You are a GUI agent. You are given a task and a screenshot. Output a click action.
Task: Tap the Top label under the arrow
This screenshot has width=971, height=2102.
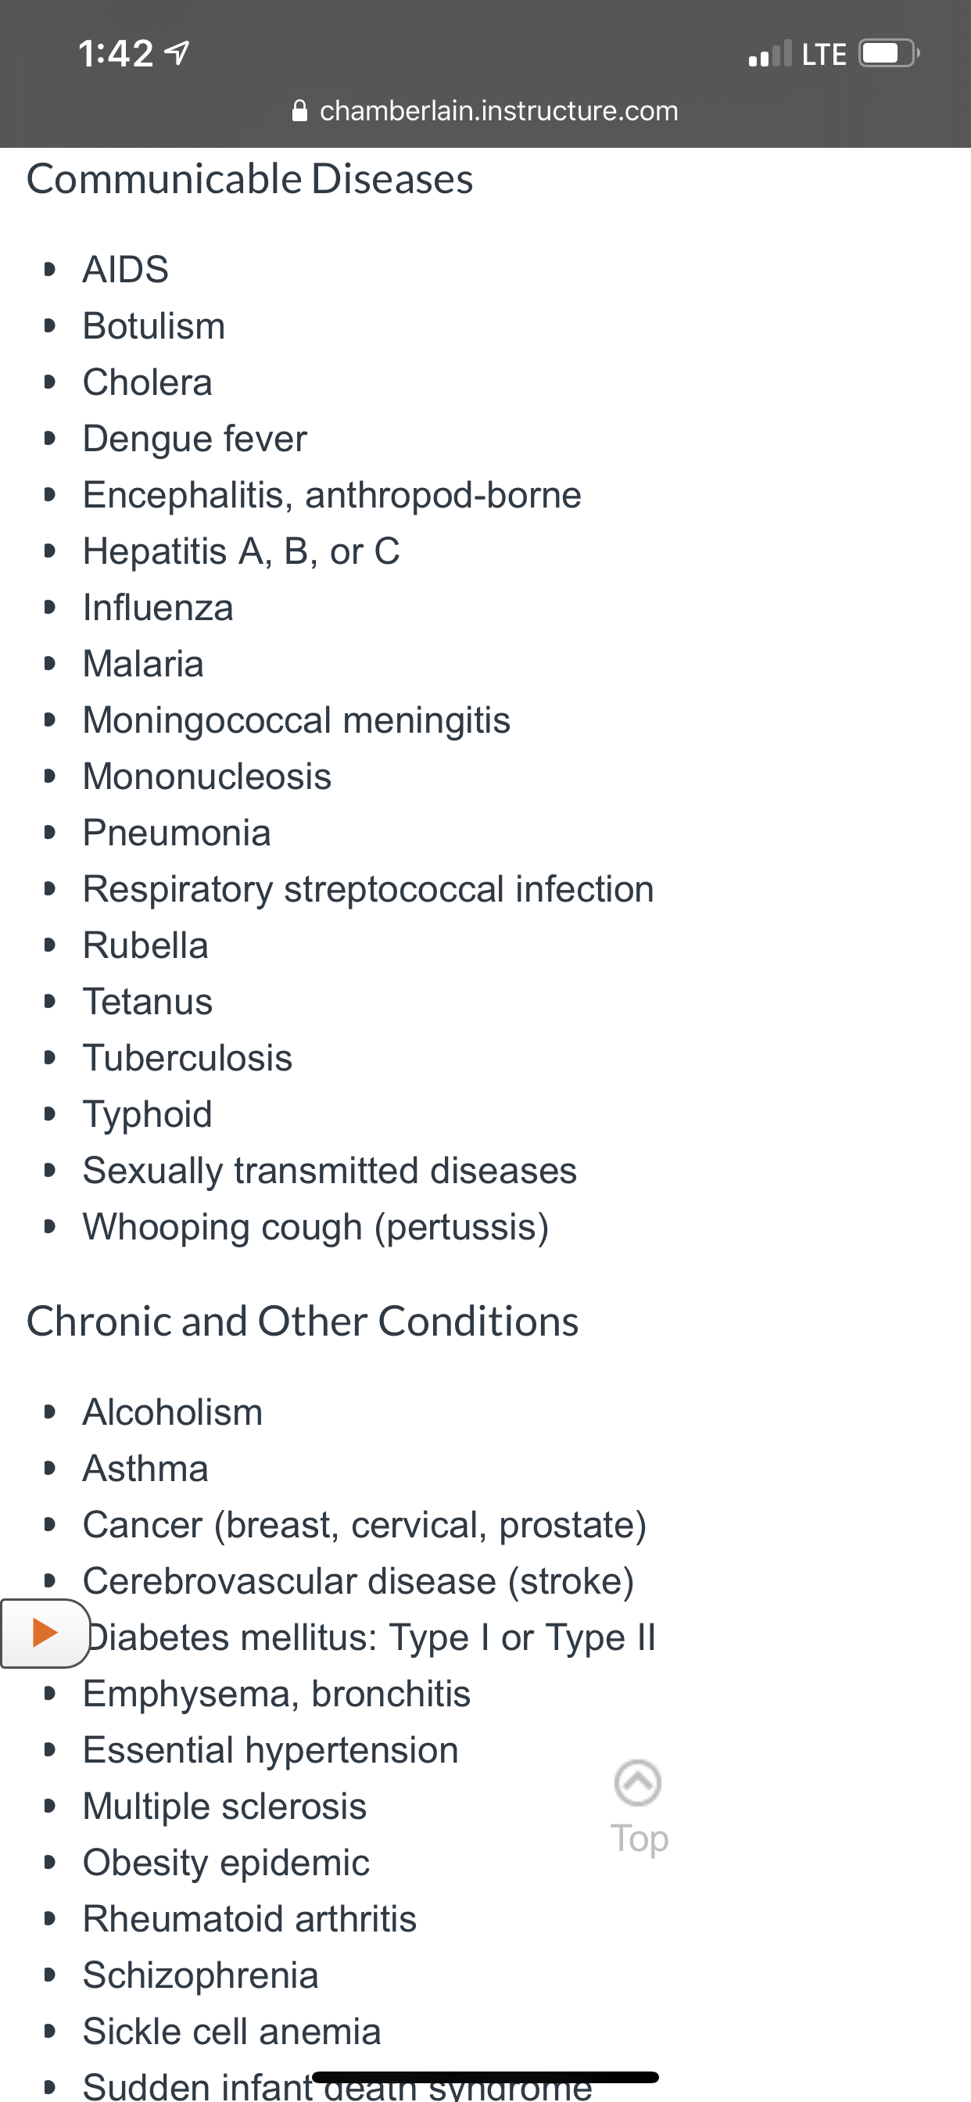point(639,1838)
